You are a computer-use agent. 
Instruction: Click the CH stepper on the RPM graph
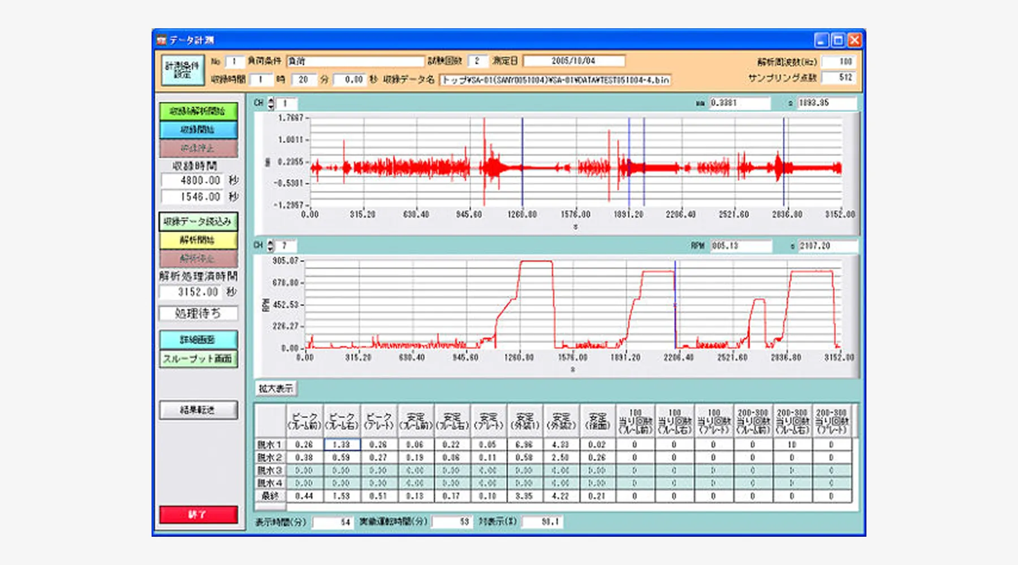(x=270, y=246)
